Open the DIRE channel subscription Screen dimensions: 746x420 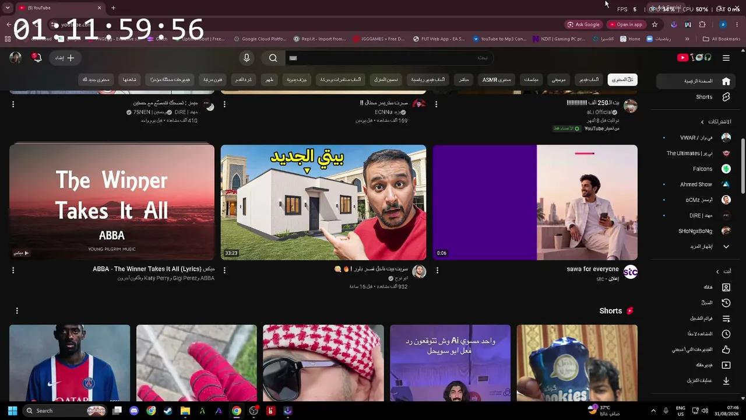click(696, 215)
